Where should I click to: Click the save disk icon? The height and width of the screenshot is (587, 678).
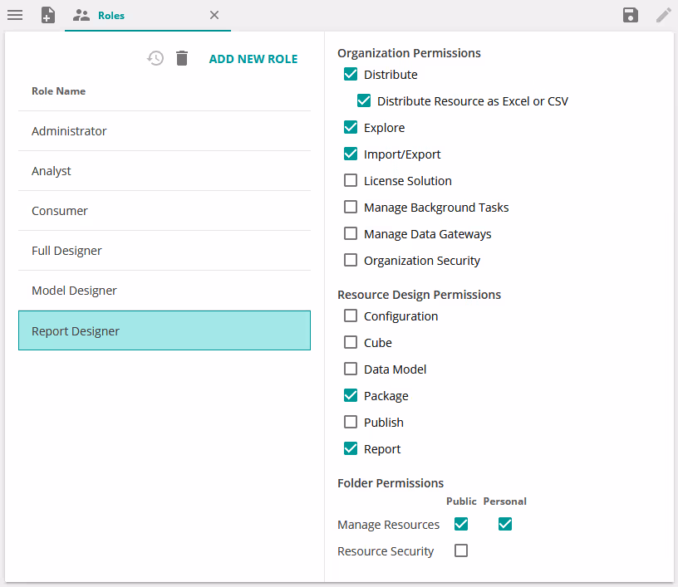(631, 15)
